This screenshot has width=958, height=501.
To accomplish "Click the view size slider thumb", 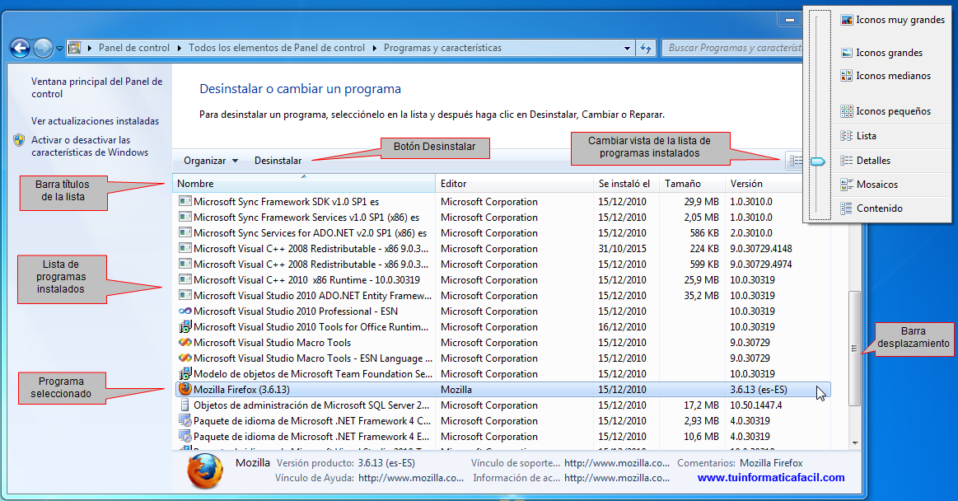I will coord(817,162).
